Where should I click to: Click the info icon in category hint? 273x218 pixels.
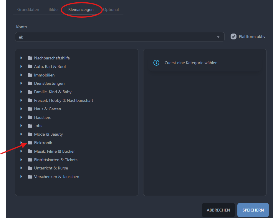(156, 63)
